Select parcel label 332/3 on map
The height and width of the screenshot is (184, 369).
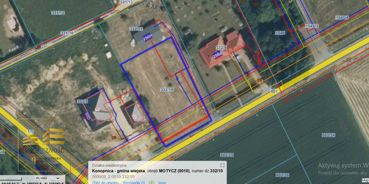coord(82,101)
